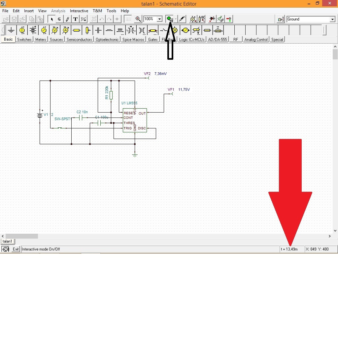338x338 pixels.
Task: Click the magnifying glass zoom icon
Action: [138, 19]
